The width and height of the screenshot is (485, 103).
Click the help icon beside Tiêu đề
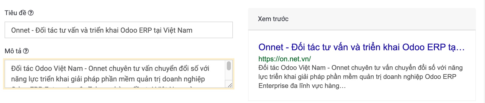[x=31, y=13]
